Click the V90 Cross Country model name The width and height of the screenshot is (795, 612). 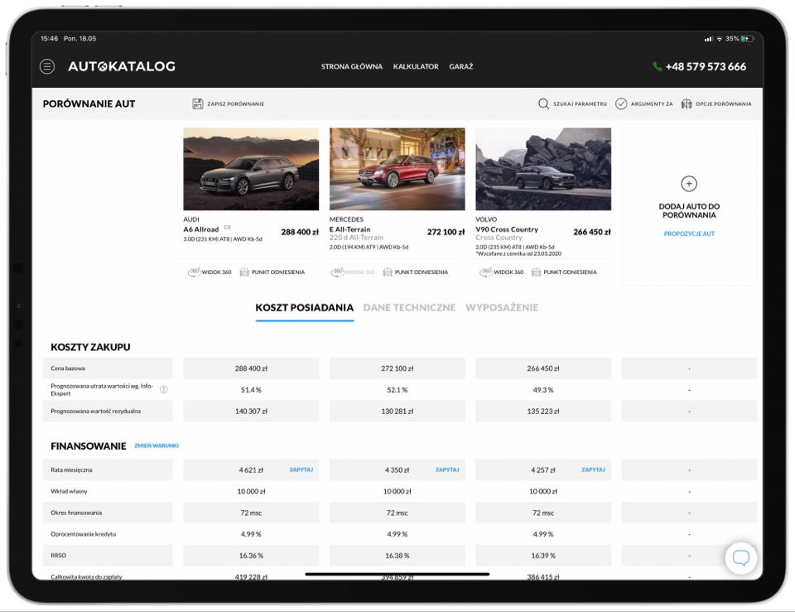click(x=507, y=229)
